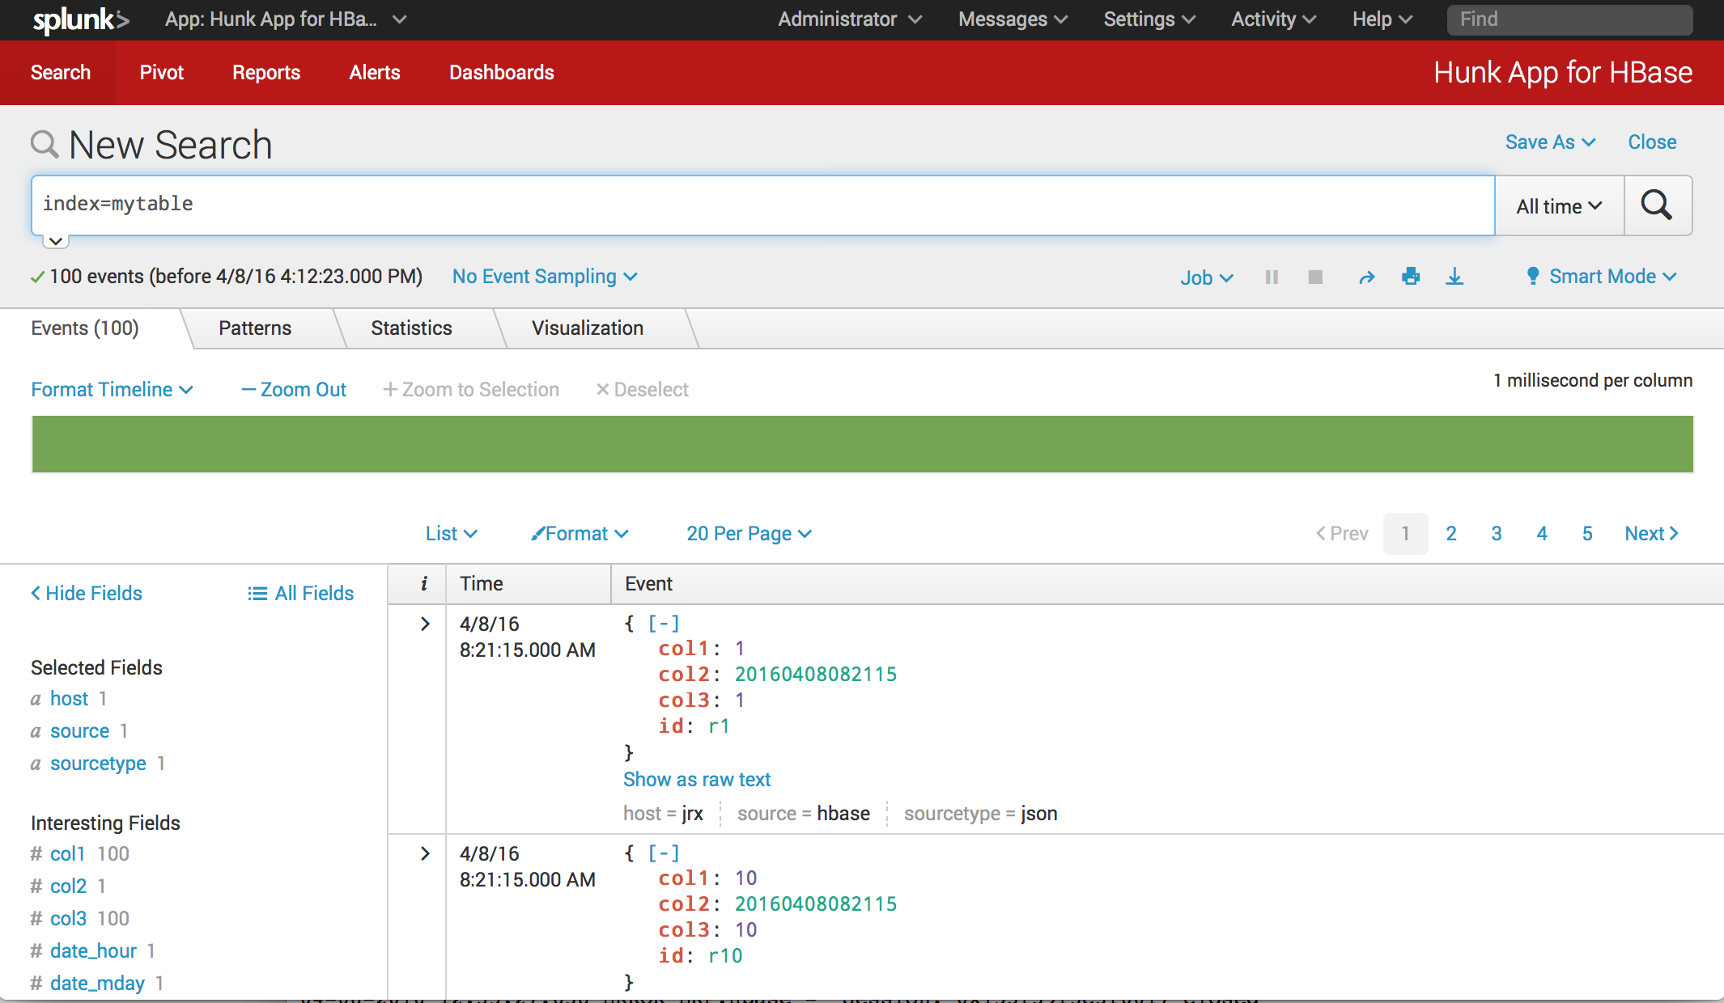Image resolution: width=1724 pixels, height=1003 pixels.
Task: Click the Time column header
Action: pyautogui.click(x=528, y=584)
